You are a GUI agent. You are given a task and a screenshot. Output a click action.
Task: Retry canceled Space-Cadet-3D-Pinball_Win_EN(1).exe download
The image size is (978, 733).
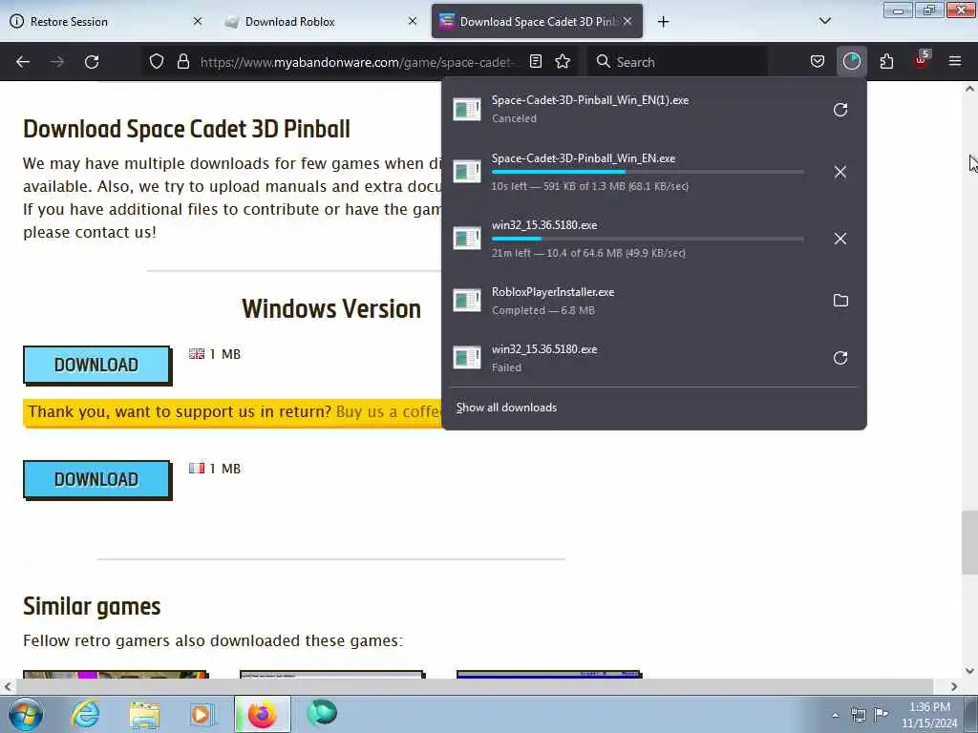pos(840,110)
